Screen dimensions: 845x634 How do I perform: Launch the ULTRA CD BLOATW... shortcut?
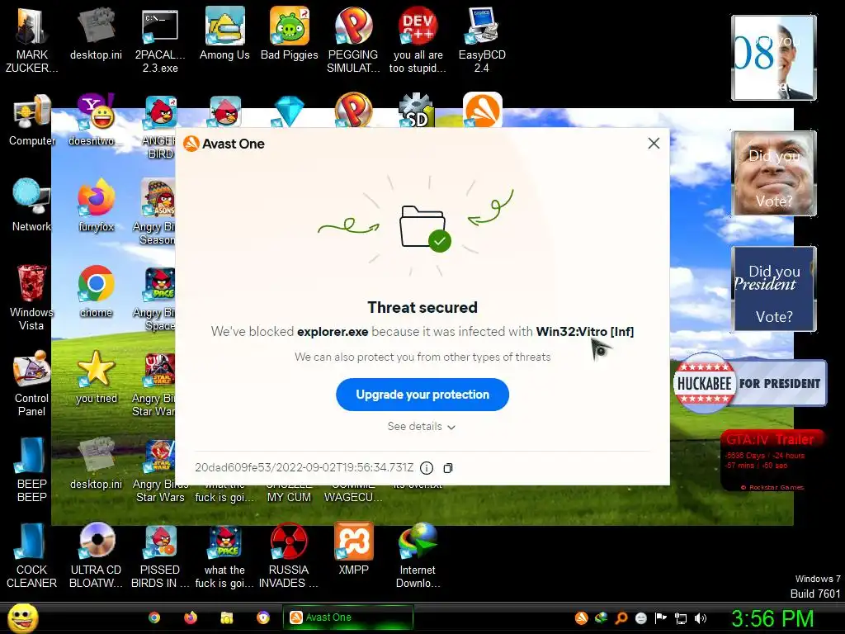tap(96, 554)
